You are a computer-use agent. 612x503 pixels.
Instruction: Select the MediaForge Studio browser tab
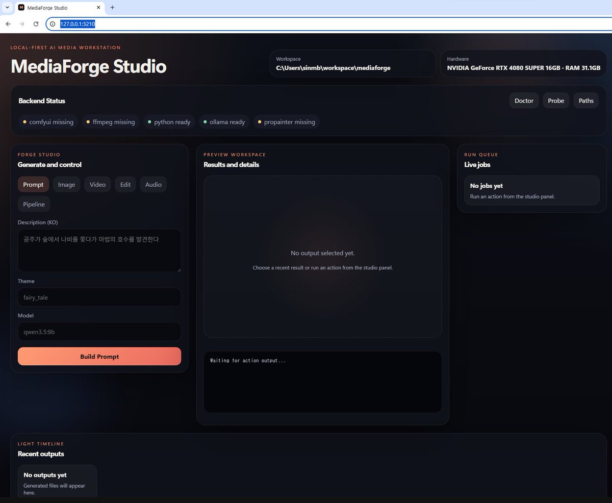(60, 8)
